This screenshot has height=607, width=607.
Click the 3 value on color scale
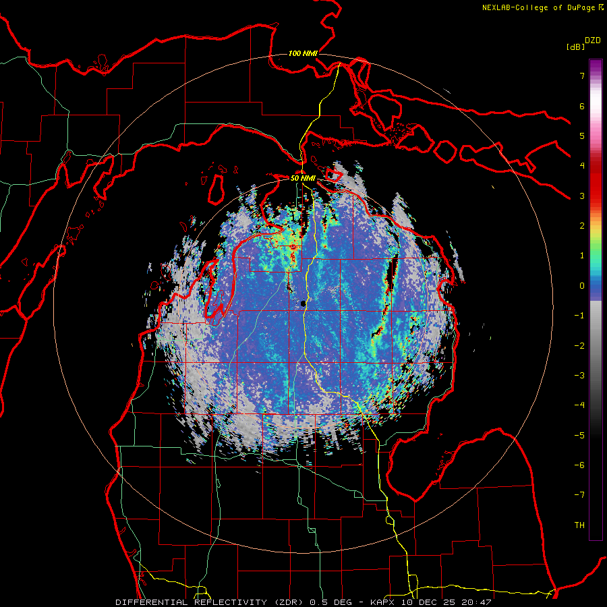582,196
